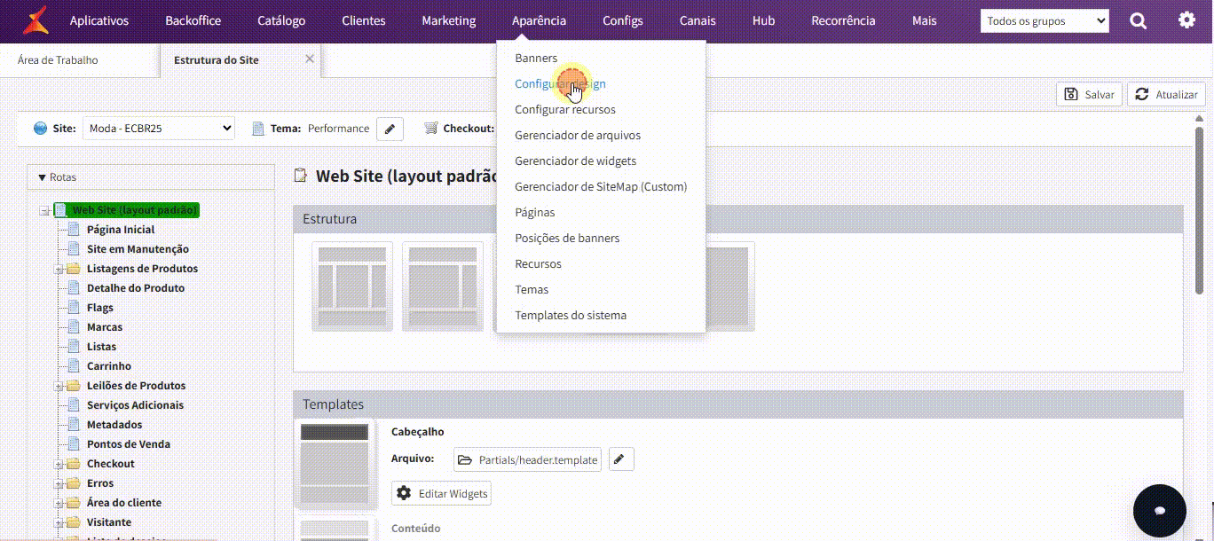Choose Temas menu entry

click(x=532, y=290)
